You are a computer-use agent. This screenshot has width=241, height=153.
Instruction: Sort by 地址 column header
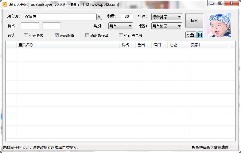pos(178,45)
